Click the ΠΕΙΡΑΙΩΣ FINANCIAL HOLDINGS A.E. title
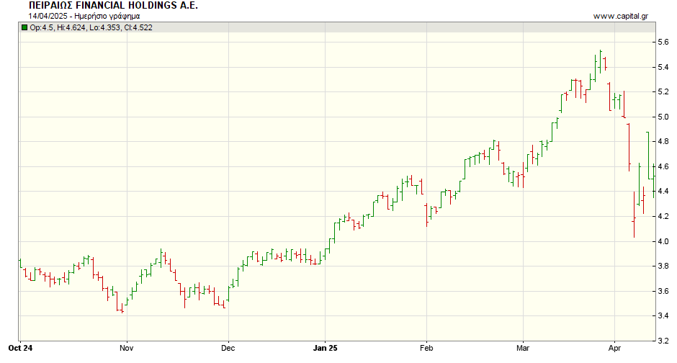The width and height of the screenshot is (677, 363). coord(113,6)
